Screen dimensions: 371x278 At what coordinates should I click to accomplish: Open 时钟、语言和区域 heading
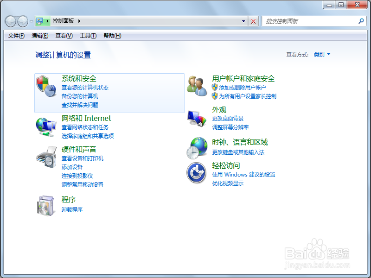(240, 142)
